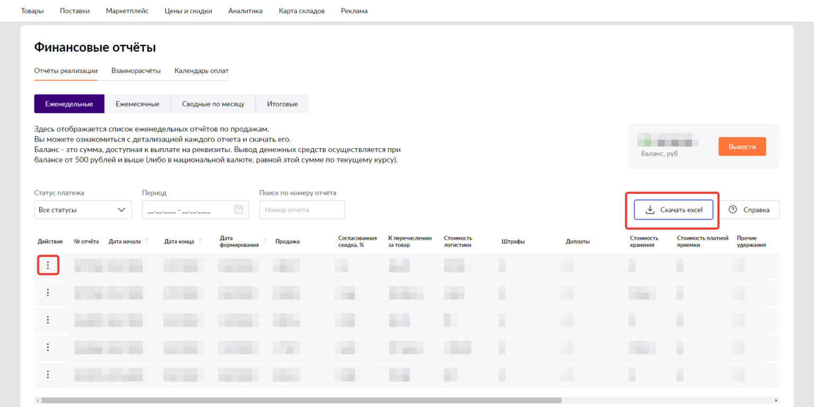
Task: Select the Сводные по месяцу tab
Action: point(213,104)
